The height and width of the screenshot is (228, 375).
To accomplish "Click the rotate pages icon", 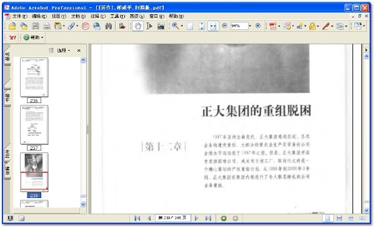I will [x=357, y=26].
